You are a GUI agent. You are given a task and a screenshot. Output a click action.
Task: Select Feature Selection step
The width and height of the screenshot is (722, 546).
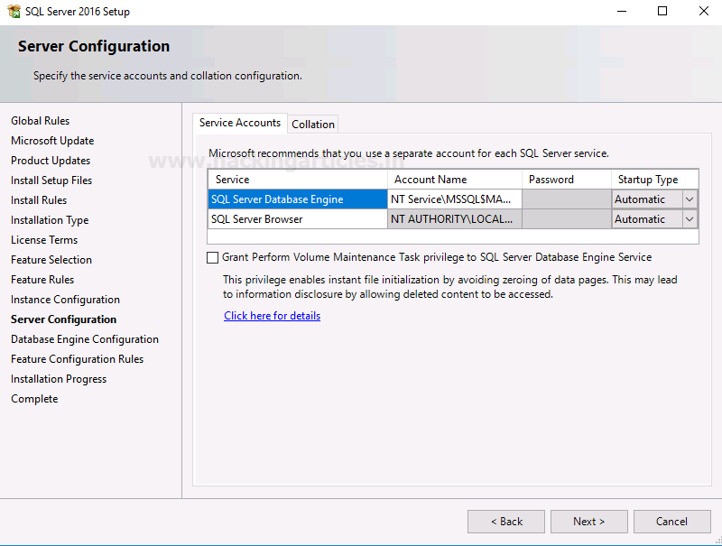pos(51,260)
